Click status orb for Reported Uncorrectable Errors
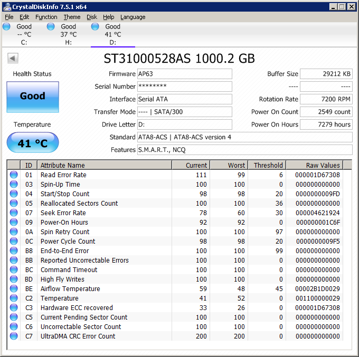The width and height of the screenshot is (359, 357). click(14, 260)
